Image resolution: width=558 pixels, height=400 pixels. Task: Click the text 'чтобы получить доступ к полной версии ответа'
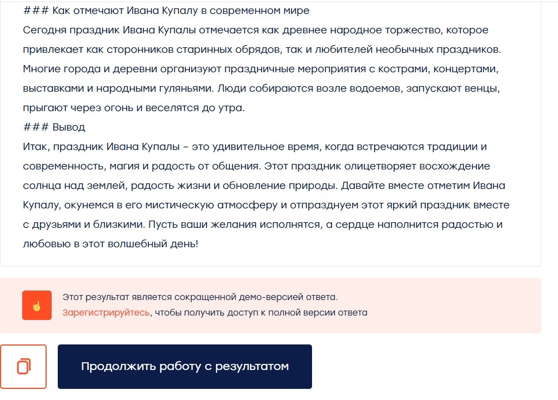tap(261, 313)
